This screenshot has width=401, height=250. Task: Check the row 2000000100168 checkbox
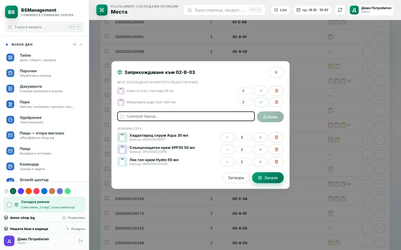point(107,198)
